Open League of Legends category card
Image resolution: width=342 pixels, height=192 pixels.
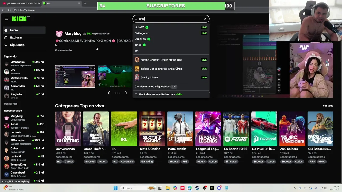pyautogui.click(x=208, y=129)
